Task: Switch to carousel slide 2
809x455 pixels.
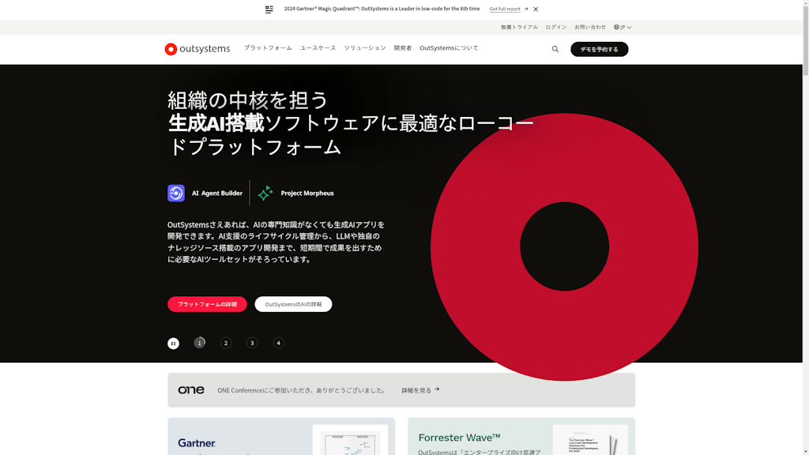Action: (226, 343)
